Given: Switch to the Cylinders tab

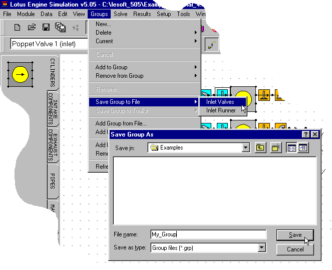Looking at the screenshot, I should click(x=53, y=73).
